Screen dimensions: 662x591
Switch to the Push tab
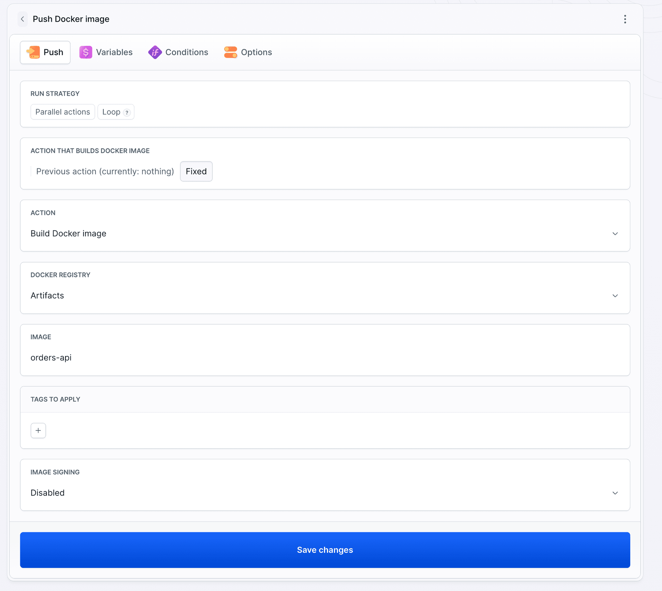tap(45, 52)
